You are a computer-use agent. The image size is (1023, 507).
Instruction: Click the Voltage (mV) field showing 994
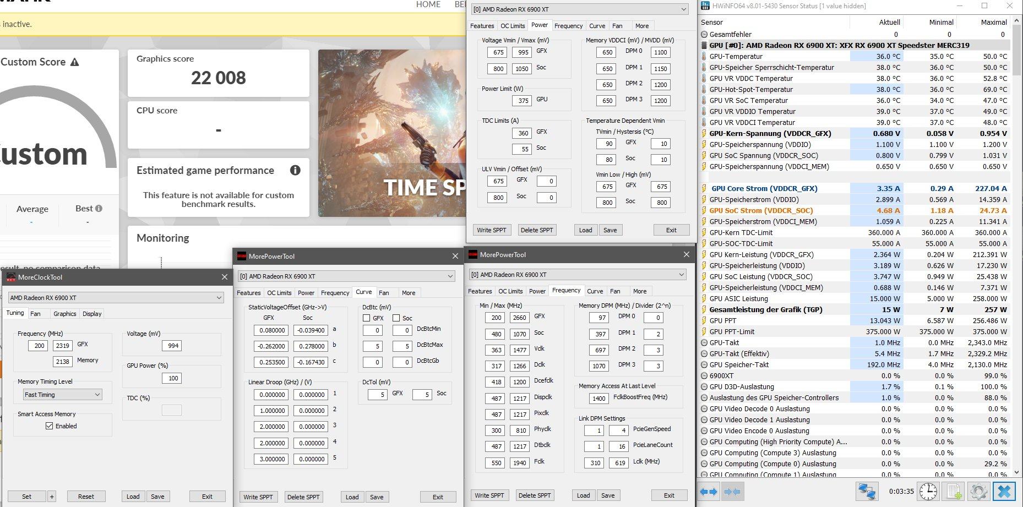(172, 346)
